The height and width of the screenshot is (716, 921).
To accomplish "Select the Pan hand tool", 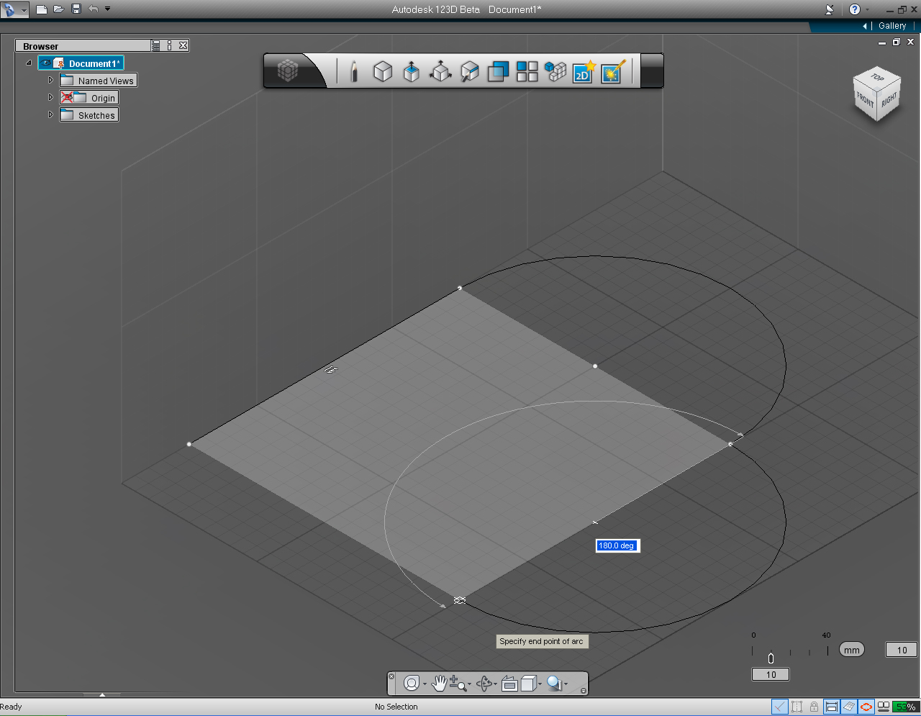I will point(439,683).
